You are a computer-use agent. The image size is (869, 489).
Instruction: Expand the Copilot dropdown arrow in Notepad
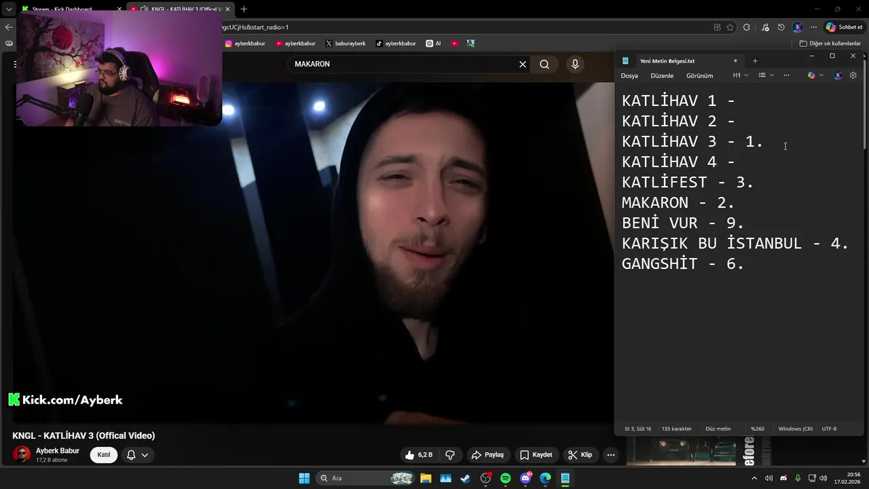[x=821, y=75]
